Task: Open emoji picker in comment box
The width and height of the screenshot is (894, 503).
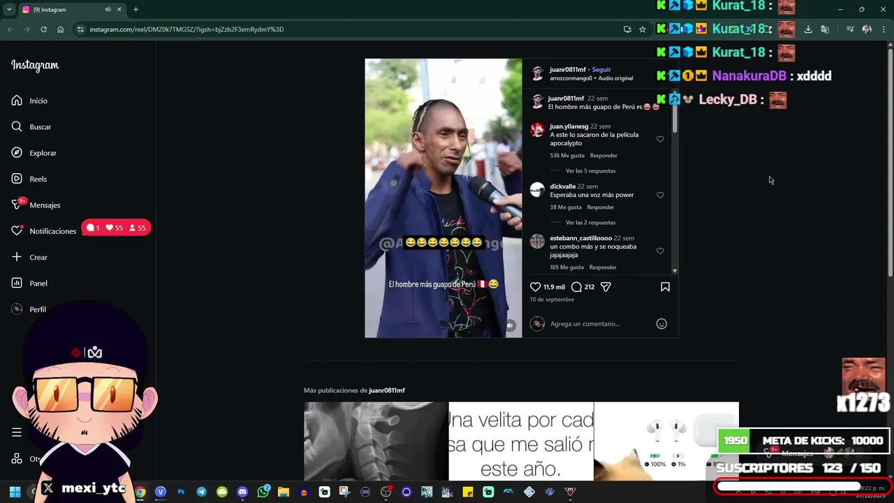Action: coord(661,323)
